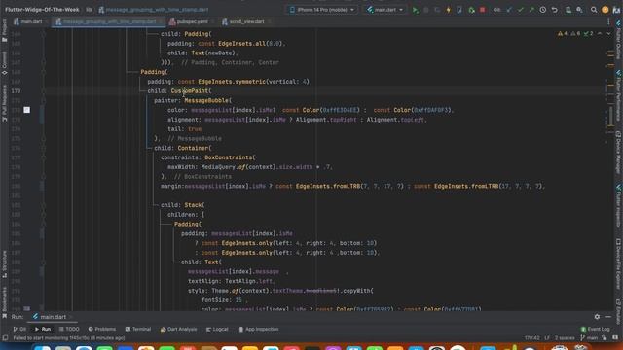Open the App Inspection tool window
Screen dimensions: 623x350
tap(258, 329)
